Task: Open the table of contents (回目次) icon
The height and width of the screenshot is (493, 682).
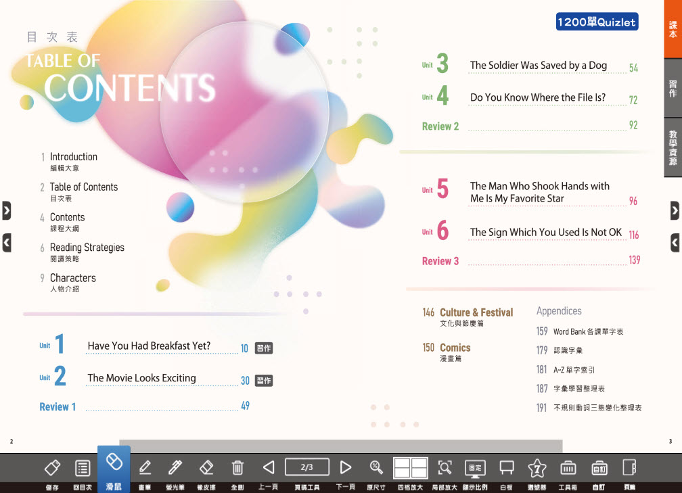Action: point(83,468)
